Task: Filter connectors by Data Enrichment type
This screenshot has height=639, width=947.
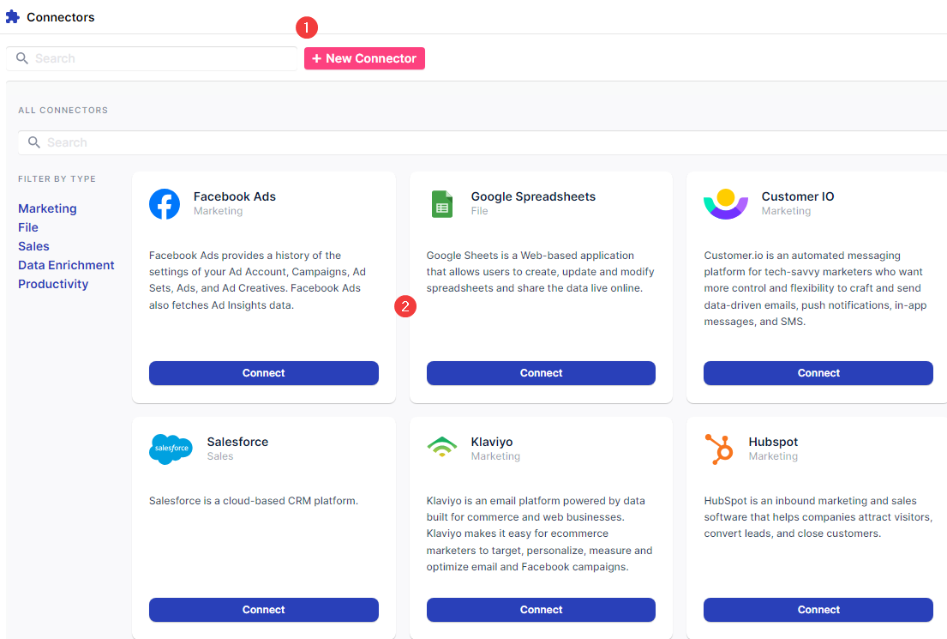Action: (67, 265)
